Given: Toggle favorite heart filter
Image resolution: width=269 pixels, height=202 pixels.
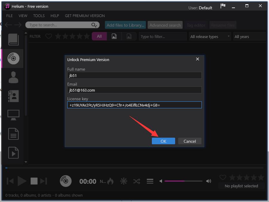Looking at the screenshot, I should coord(48,36).
